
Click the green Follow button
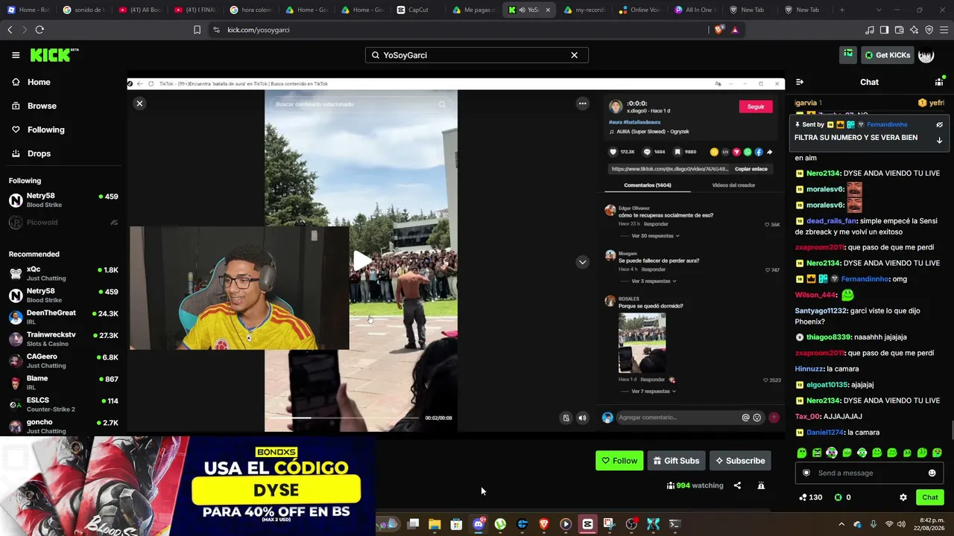coord(619,461)
